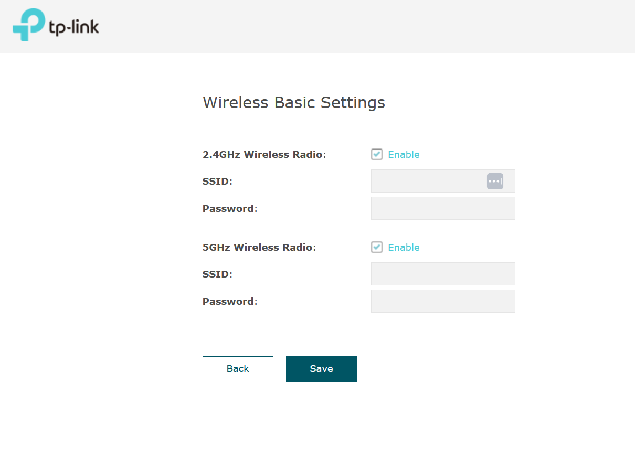Click the autofill dots icon in 2.4GHz SSID field

[x=495, y=181]
